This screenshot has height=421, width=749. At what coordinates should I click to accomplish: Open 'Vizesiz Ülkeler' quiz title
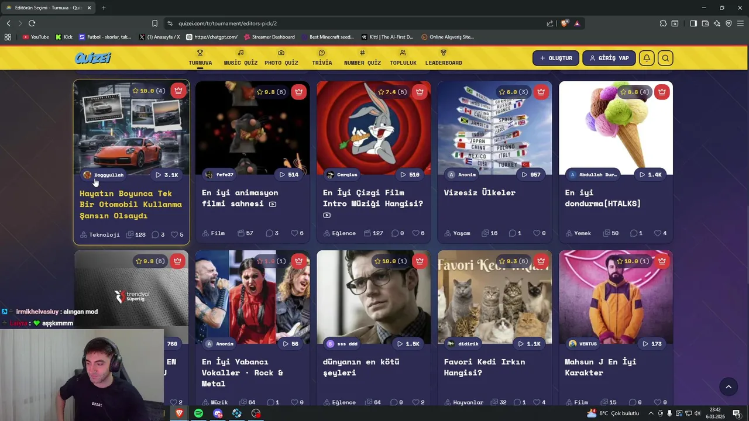coord(479,192)
